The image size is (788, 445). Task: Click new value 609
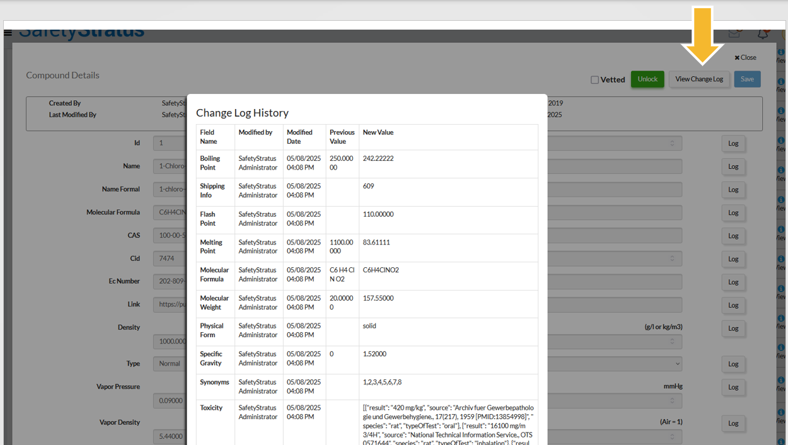pos(369,186)
